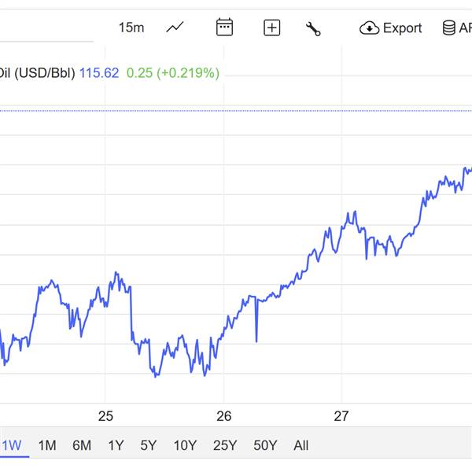The width and height of the screenshot is (472, 472).
Task: Click the API database icon
Action: point(449,28)
